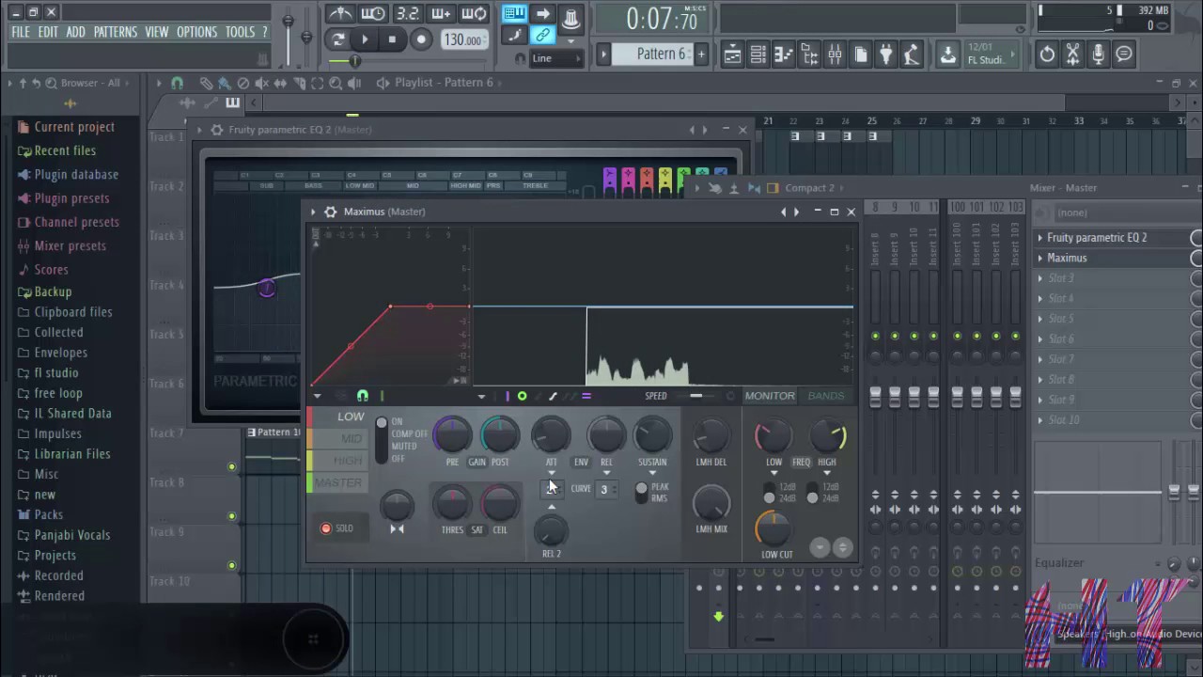The image size is (1203, 677).
Task: Open the EDIT menu
Action: [x=48, y=32]
